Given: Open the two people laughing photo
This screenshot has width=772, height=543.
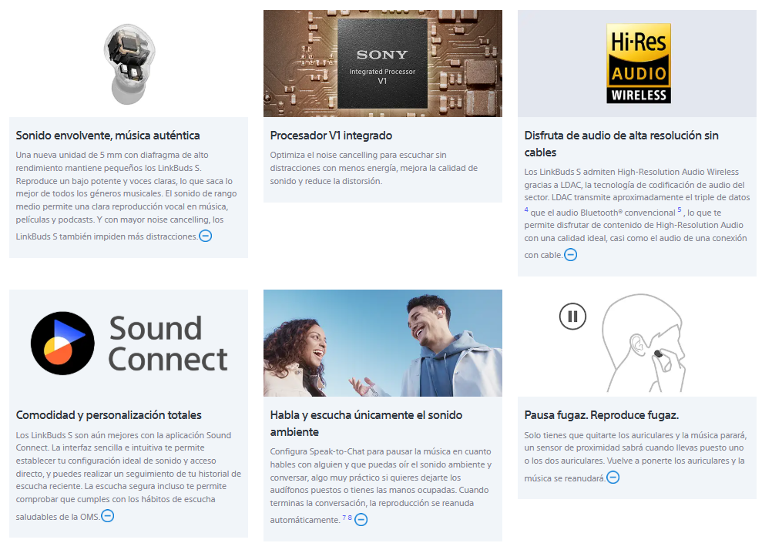Looking at the screenshot, I should 383,343.
